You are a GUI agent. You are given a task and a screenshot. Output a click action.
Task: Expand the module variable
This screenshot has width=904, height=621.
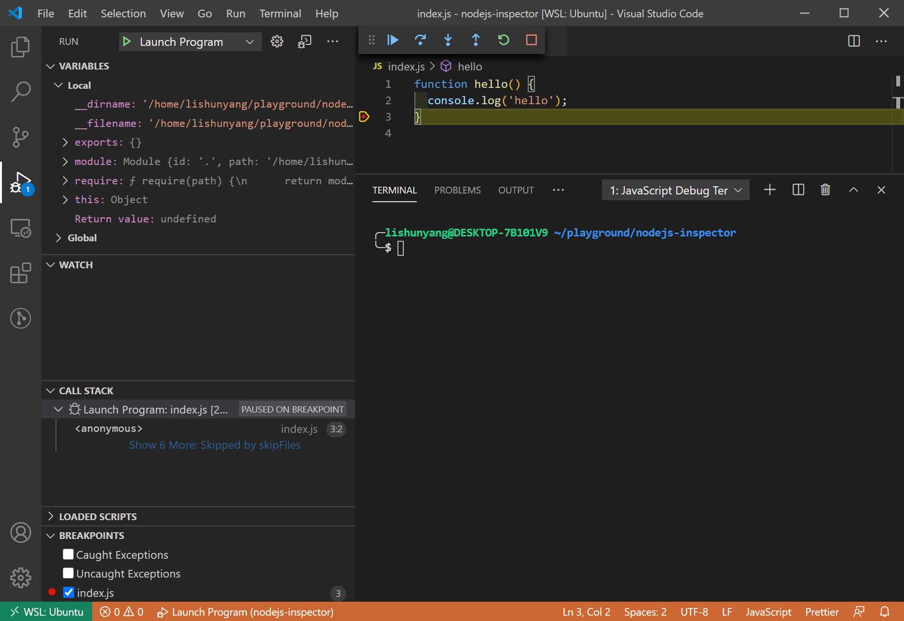pos(65,162)
